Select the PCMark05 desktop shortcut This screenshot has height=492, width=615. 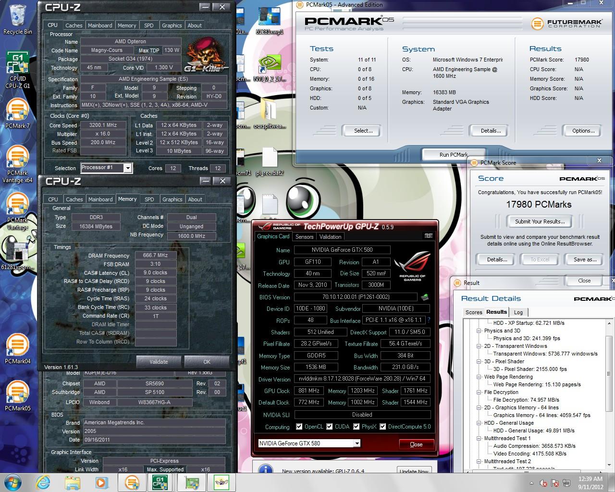tap(17, 395)
